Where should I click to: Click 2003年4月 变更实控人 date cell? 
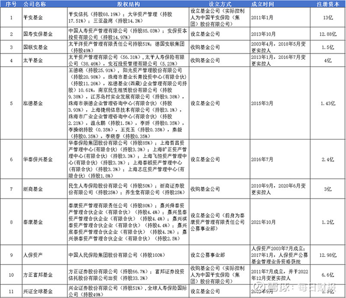pos(280,47)
